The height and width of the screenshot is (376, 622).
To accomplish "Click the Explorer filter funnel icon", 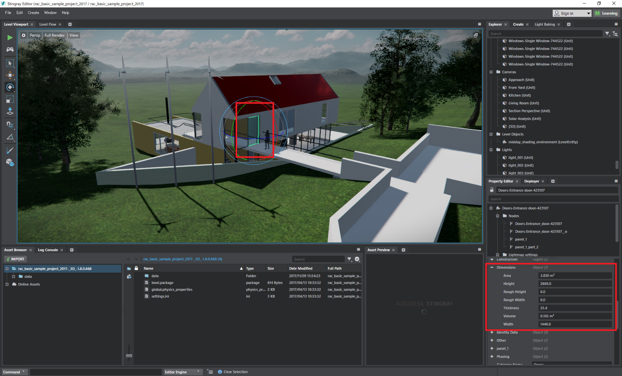I will pyautogui.click(x=607, y=34).
